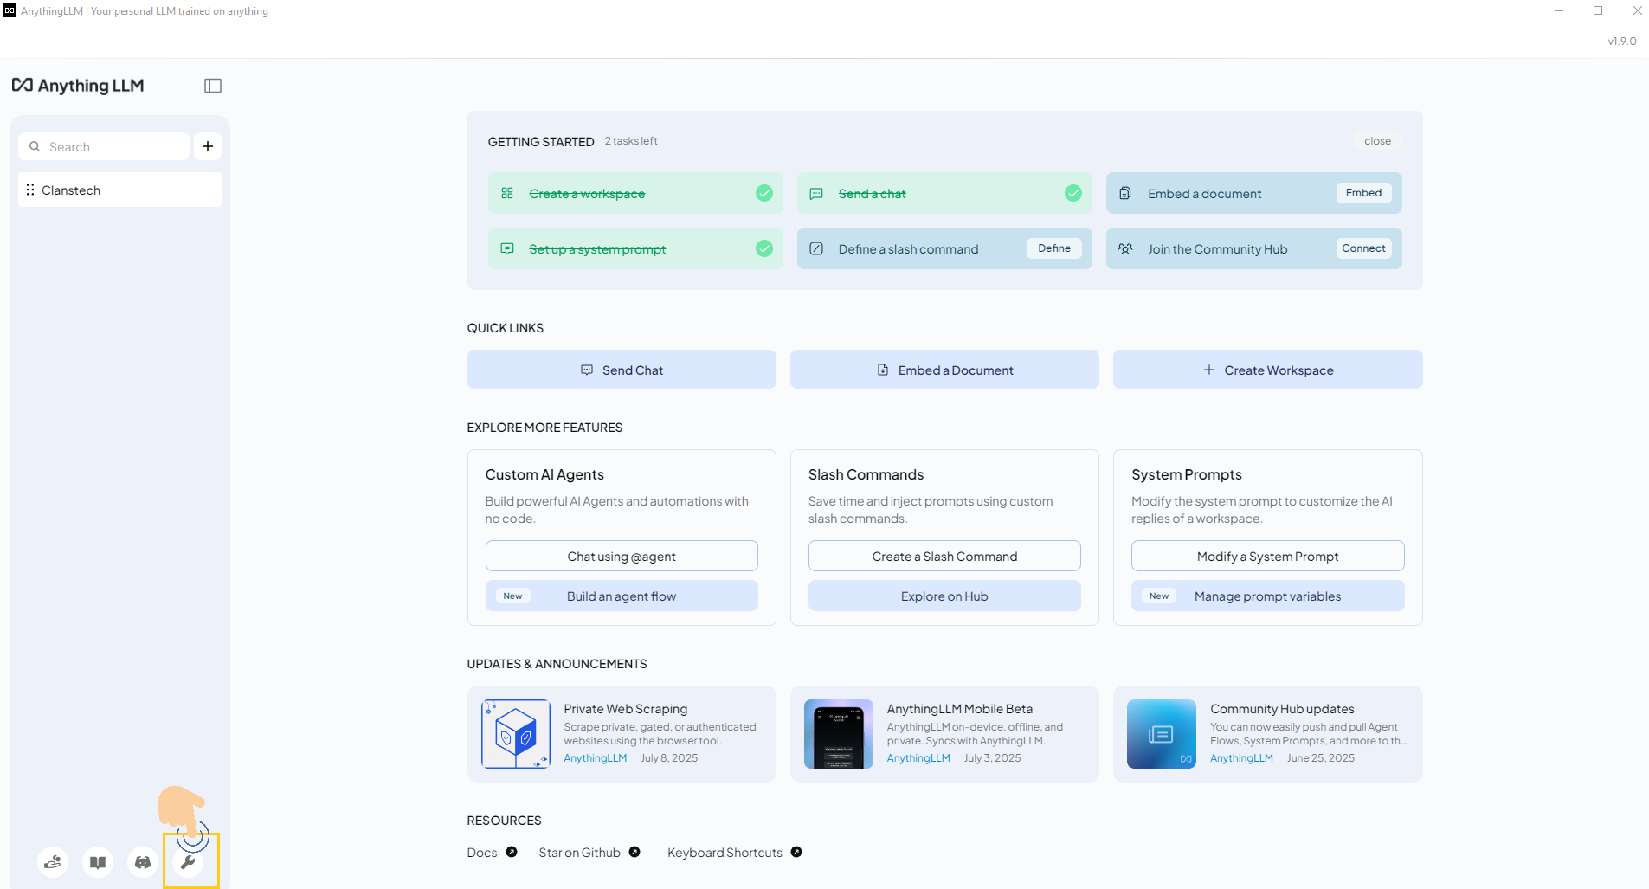The width and height of the screenshot is (1649, 889).
Task: Toggle sidebar with the panel icon
Action: [213, 86]
